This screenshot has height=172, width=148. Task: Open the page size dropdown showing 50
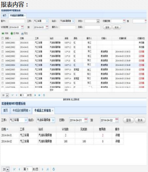pyautogui.click(x=7, y=95)
